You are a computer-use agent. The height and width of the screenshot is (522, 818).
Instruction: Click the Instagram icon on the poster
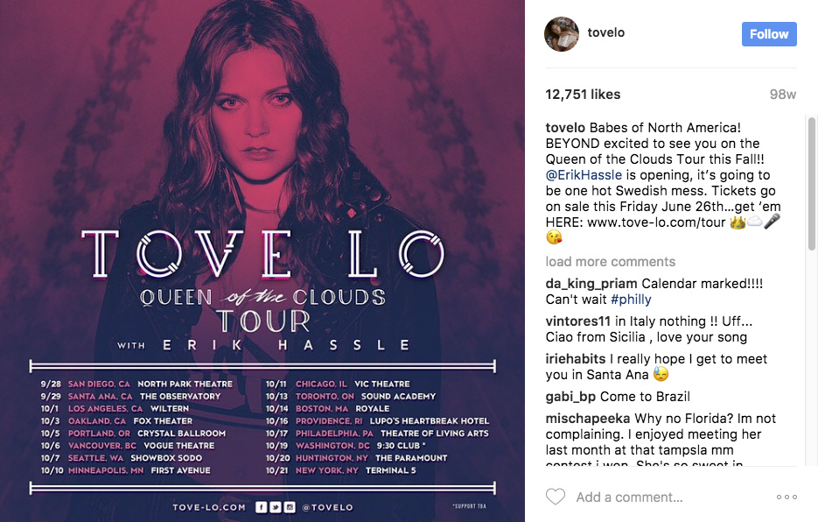coord(290,507)
